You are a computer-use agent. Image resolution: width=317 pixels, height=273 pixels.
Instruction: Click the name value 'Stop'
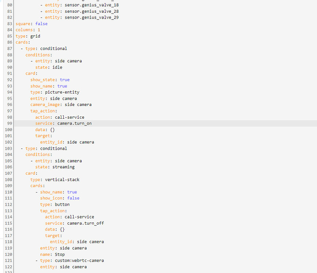60,254
